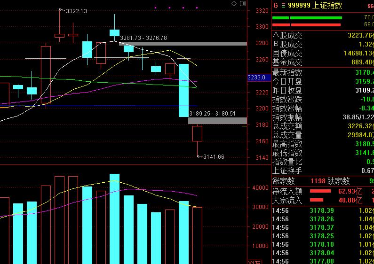Viewport: 374px width, 264px height.
Task: Click the 3281.73 - 3276.78 gap label
Action: pos(143,38)
